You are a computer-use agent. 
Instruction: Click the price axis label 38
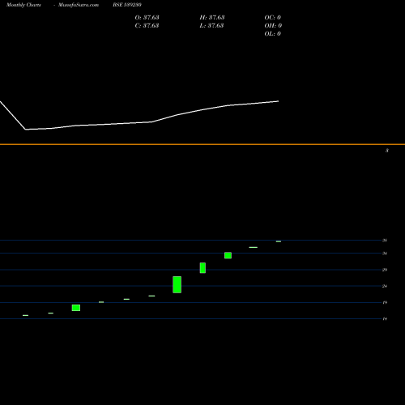click(385, 241)
